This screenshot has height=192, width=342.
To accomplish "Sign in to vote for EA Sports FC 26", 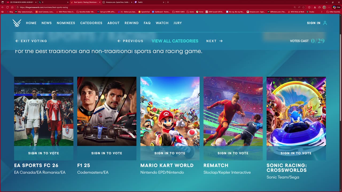I will tap(44, 153).
